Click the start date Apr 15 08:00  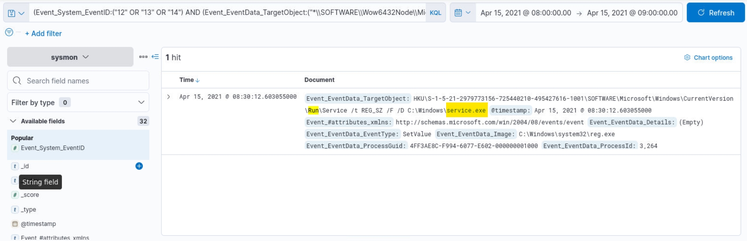526,13
